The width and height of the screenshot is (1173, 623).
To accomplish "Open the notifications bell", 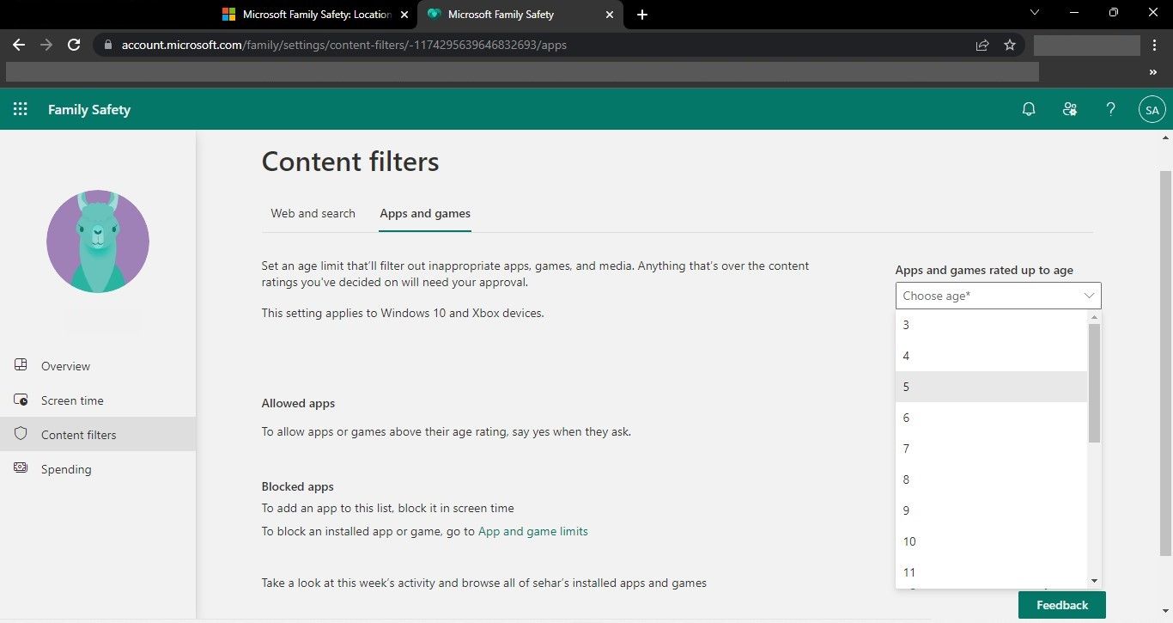I will click(1029, 109).
